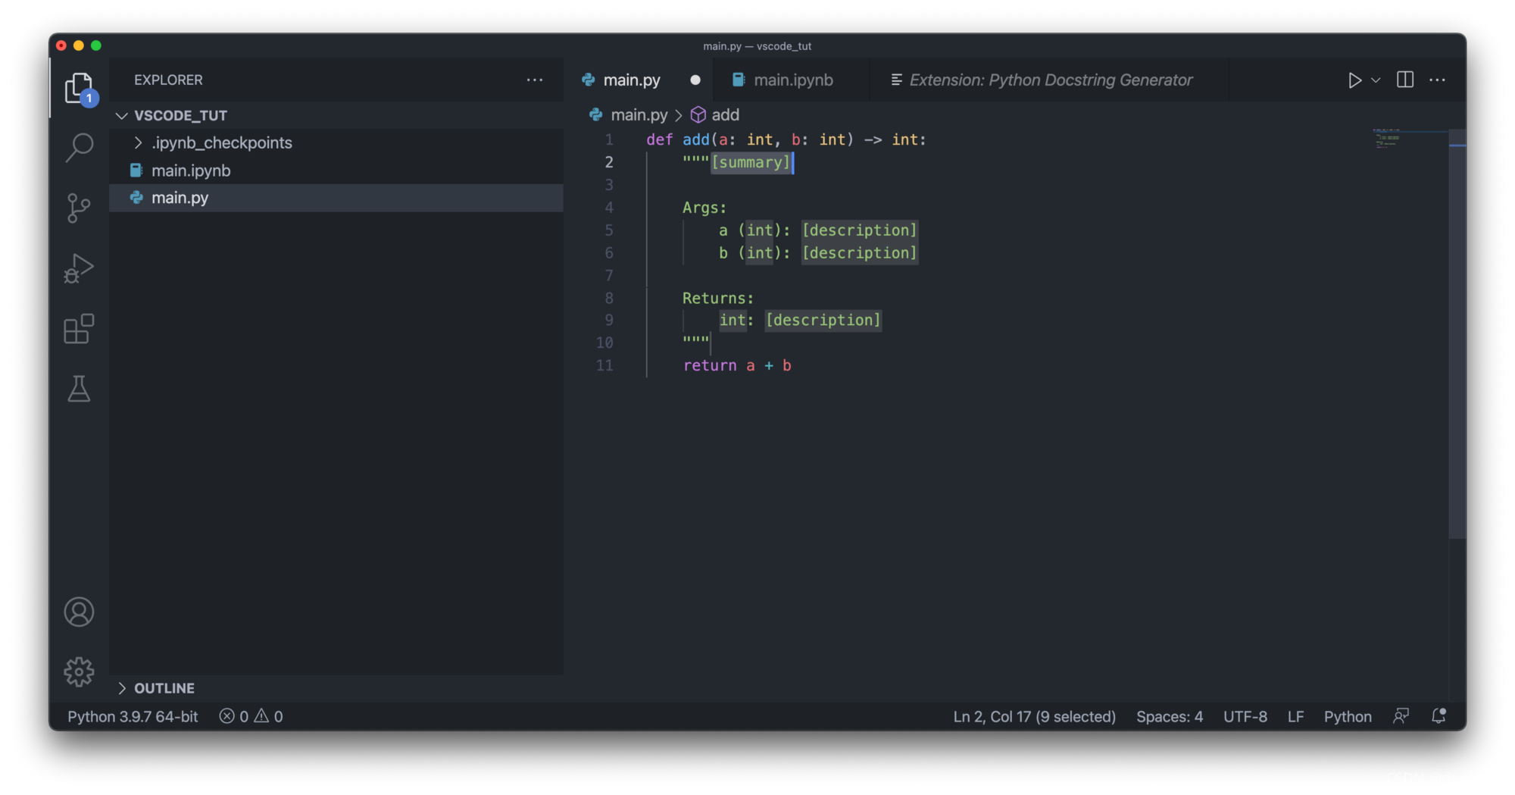
Task: Toggle the tweet feedback smiley icon
Action: tap(1401, 716)
